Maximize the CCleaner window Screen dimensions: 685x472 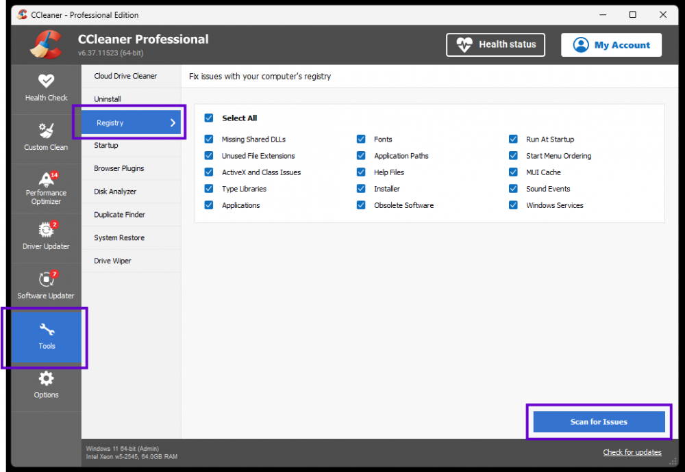632,14
